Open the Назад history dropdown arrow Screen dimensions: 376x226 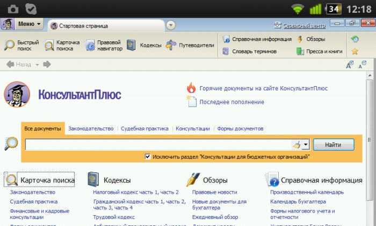click(x=37, y=65)
